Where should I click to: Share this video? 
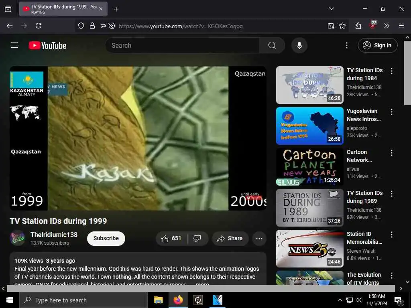pos(230,239)
